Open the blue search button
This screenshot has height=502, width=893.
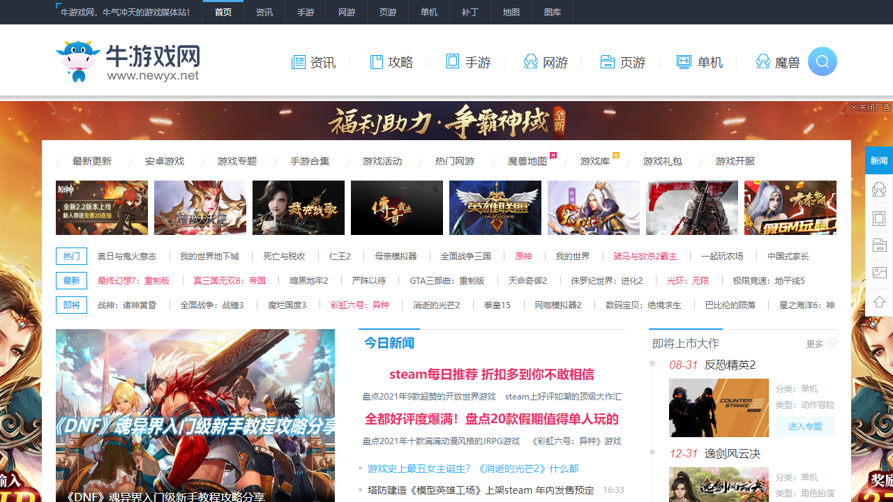coord(823,62)
